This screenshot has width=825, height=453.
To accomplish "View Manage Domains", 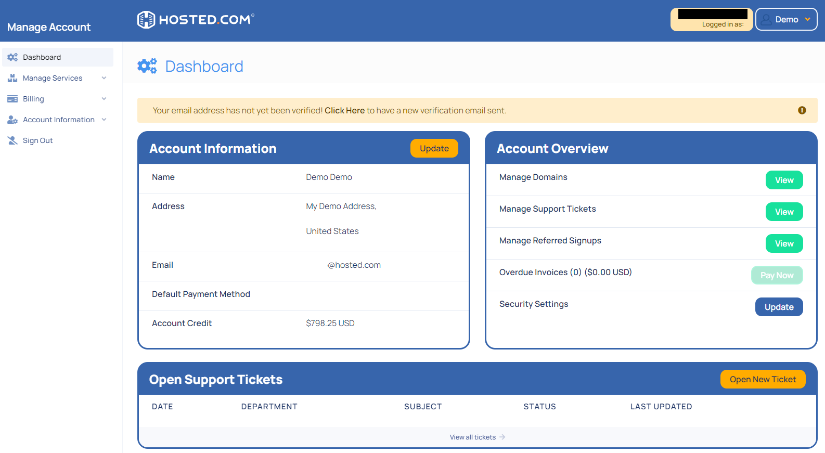I will tap(784, 180).
